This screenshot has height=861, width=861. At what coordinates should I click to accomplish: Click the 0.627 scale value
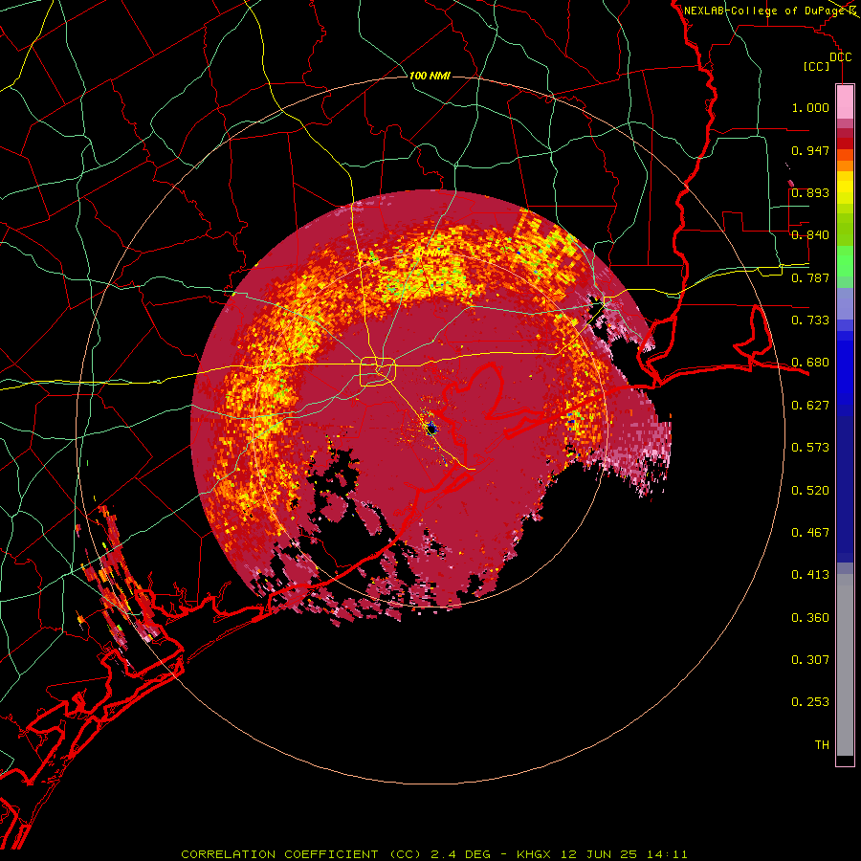coord(810,406)
